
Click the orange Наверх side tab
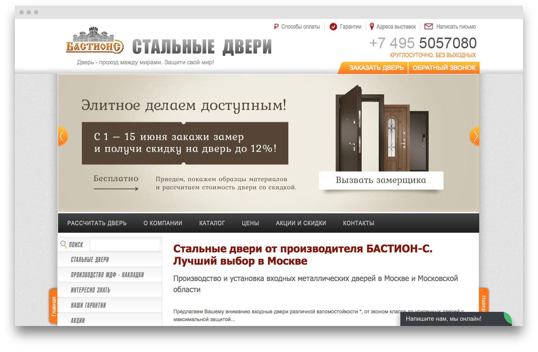point(483,300)
